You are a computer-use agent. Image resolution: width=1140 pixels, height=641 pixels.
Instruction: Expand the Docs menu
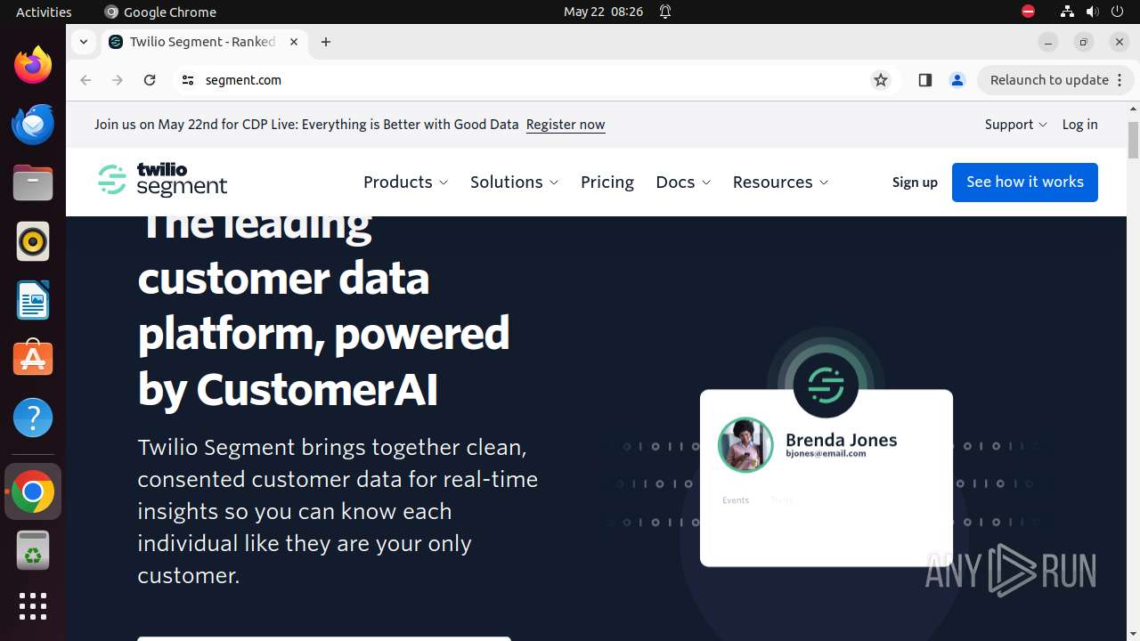(683, 182)
